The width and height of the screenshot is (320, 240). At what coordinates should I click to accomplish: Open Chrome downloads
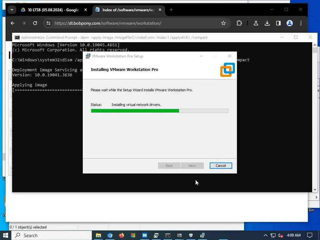(x=267, y=23)
